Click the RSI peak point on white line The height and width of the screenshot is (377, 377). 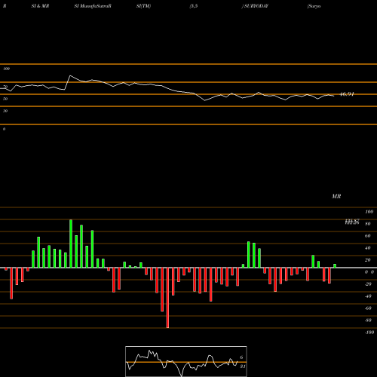click(x=70, y=75)
